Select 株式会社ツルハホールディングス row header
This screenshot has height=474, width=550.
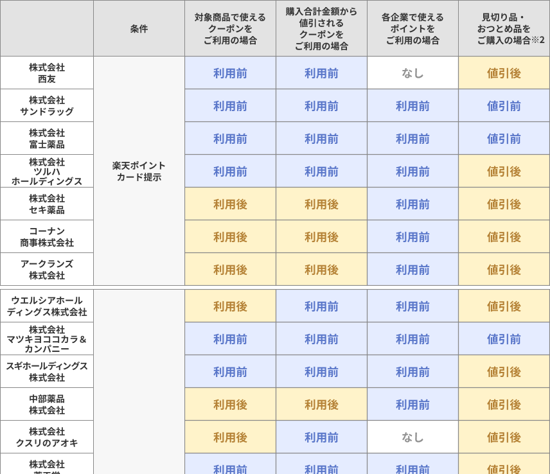click(x=46, y=170)
